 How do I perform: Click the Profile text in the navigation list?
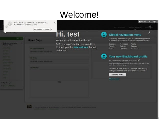[133, 44]
